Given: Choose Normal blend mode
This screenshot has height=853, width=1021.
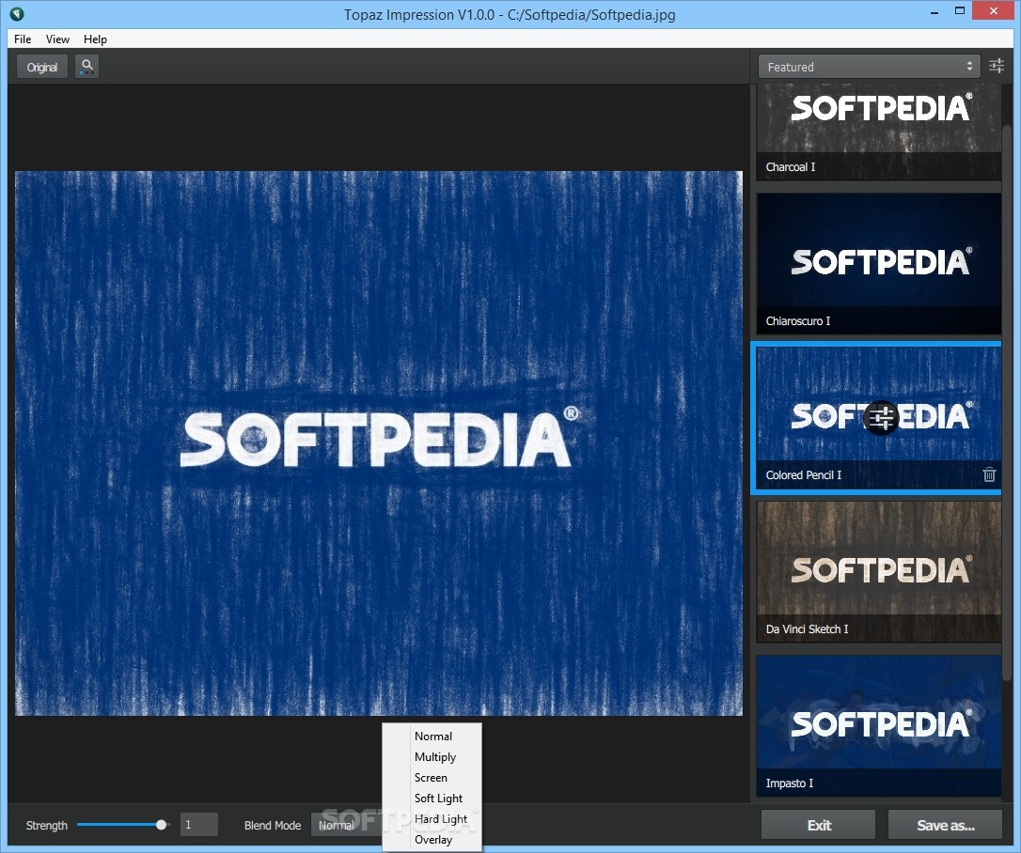Looking at the screenshot, I should click(x=432, y=736).
